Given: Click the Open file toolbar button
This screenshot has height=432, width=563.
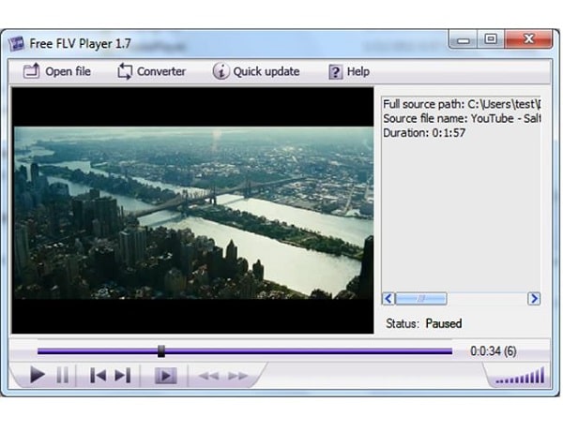Looking at the screenshot, I should pos(56,71).
